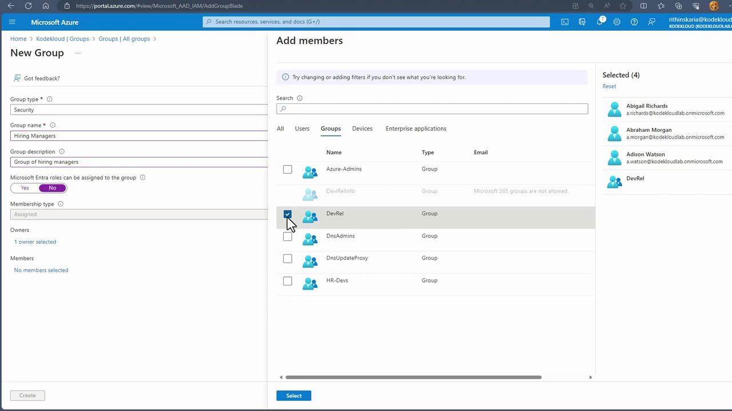Click the scroll right arrow of list
The image size is (732, 411).
(590, 377)
